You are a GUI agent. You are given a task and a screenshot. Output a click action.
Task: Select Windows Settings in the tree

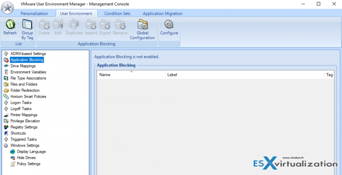25,146
